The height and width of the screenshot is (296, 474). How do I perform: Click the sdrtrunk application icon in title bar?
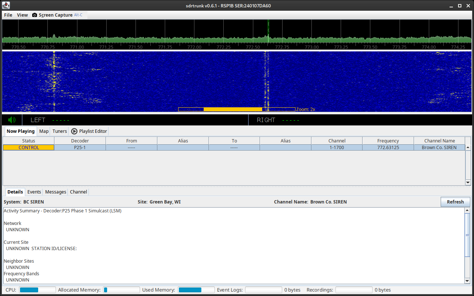6,6
